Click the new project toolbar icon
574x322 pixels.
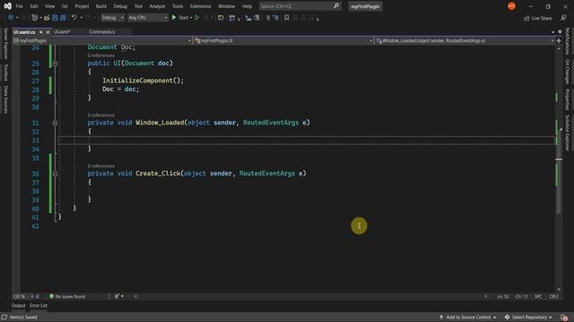click(34, 18)
